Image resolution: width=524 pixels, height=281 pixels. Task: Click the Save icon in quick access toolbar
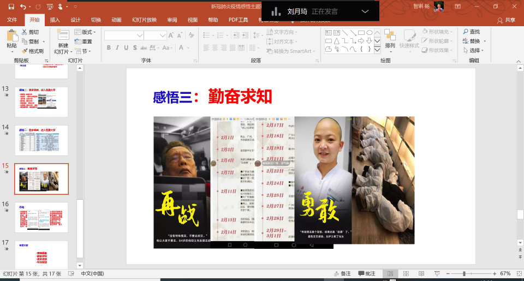[x=11, y=7]
